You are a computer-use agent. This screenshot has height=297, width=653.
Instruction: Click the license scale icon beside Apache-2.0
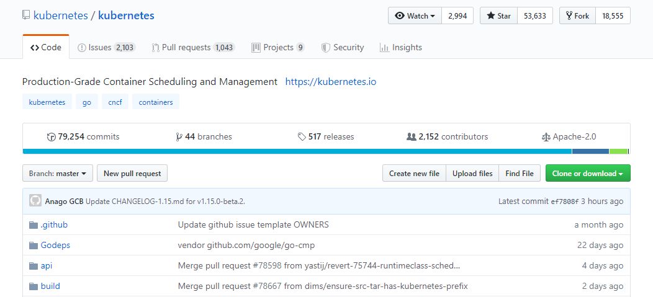(x=546, y=137)
